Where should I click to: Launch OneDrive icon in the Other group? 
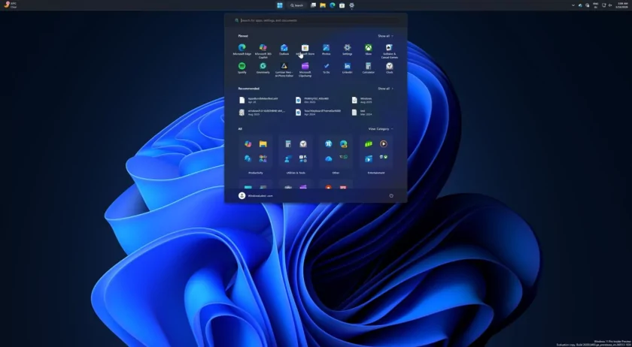329,159
